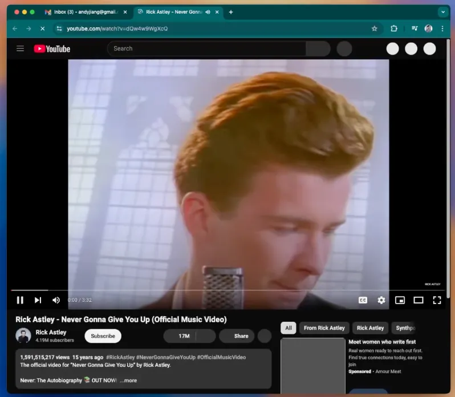Pause the Rick Astley video

coord(20,300)
